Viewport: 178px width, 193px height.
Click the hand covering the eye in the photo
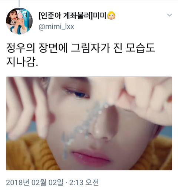pyautogui.click(x=142, y=96)
